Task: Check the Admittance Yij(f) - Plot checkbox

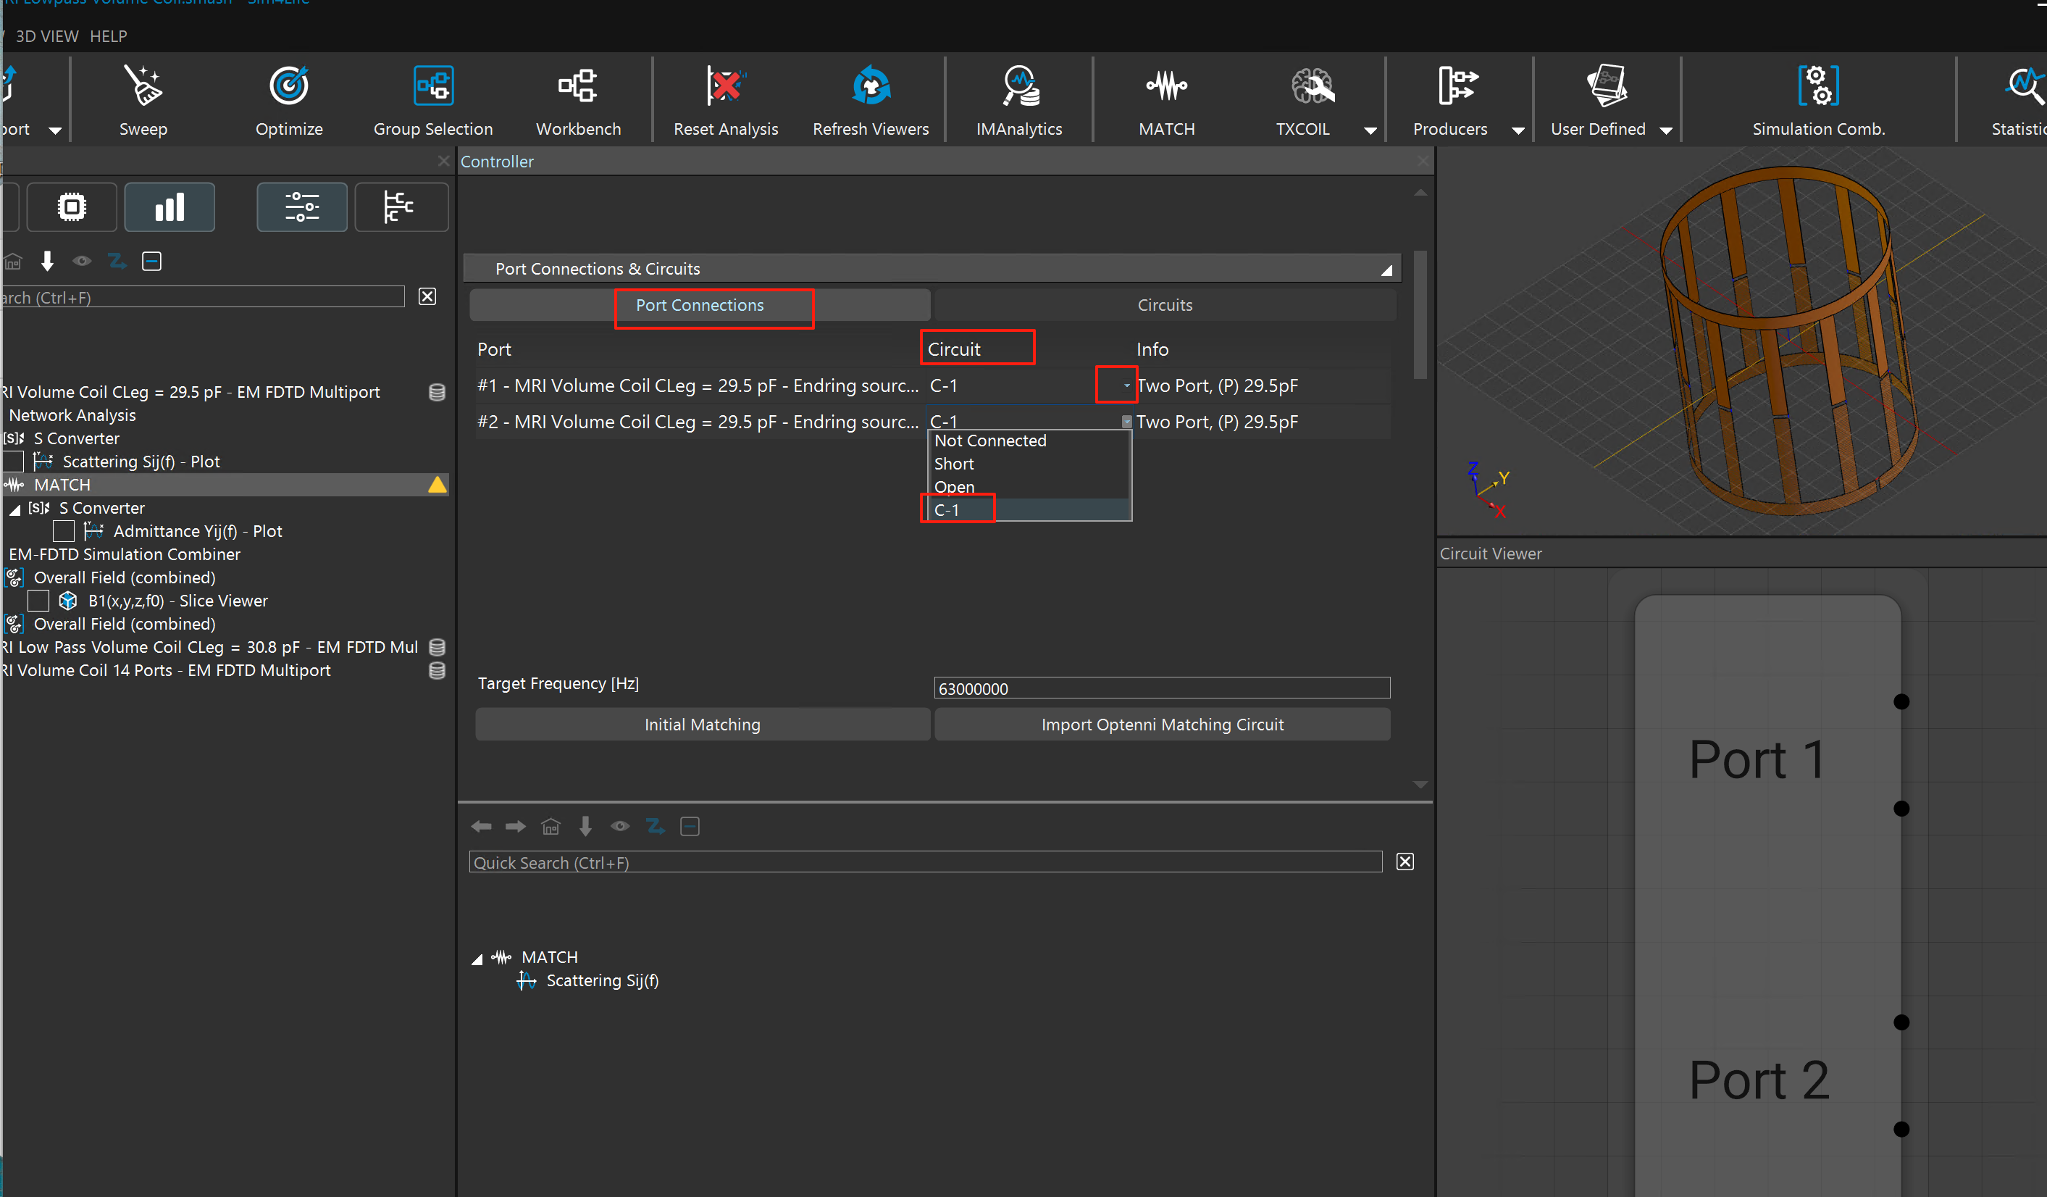Action: [63, 531]
